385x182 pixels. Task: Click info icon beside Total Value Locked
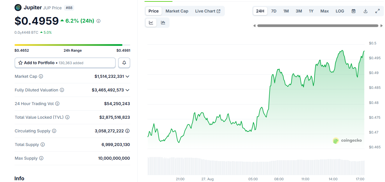pyautogui.click(x=67, y=117)
